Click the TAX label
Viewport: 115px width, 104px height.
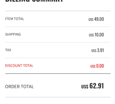(8, 50)
